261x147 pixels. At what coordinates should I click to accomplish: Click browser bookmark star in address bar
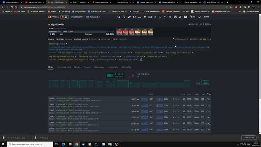[x=231, y=7]
